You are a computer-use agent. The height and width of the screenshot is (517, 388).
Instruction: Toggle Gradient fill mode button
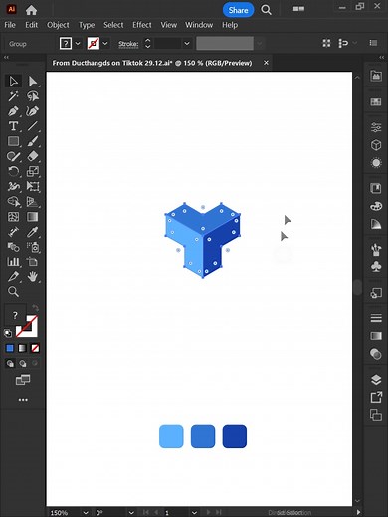pos(22,348)
